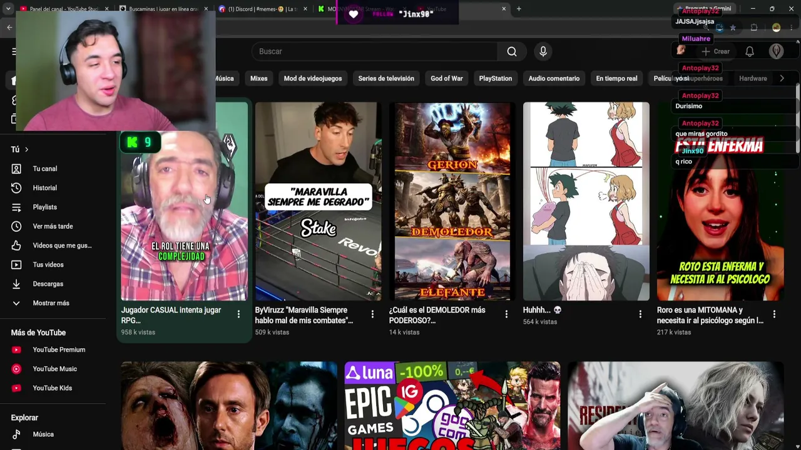Click the Crear button
The width and height of the screenshot is (801, 450).
point(715,51)
